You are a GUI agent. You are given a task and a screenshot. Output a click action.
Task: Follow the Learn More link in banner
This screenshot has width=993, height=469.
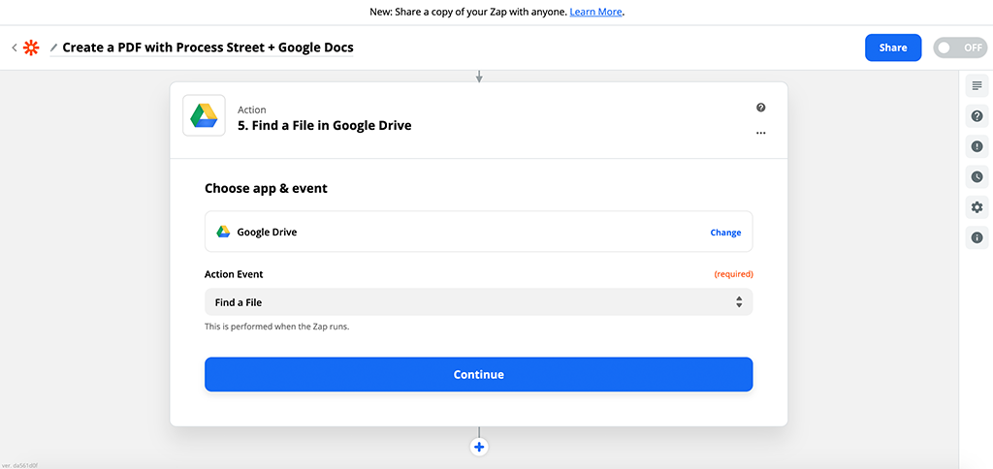coord(595,12)
